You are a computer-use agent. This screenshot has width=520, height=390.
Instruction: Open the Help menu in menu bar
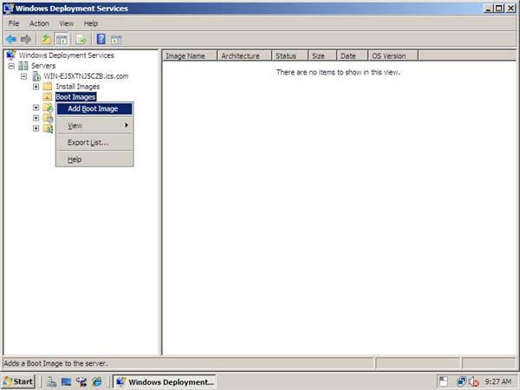click(x=90, y=23)
